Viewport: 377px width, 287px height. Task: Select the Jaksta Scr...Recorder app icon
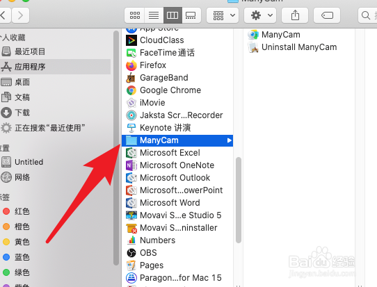point(131,115)
